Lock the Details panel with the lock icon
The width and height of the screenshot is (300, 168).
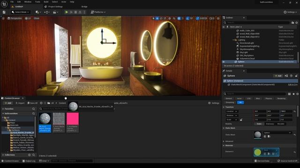296,76
